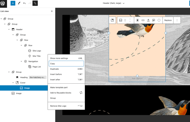The image size is (190, 122).
Task: Add text over image icon
Action: point(154,20)
